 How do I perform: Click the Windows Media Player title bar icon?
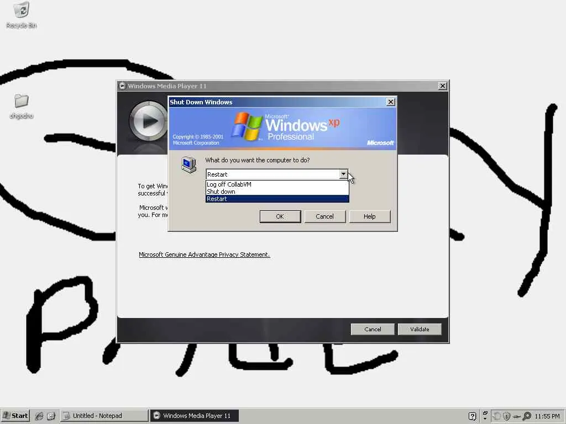coord(122,86)
